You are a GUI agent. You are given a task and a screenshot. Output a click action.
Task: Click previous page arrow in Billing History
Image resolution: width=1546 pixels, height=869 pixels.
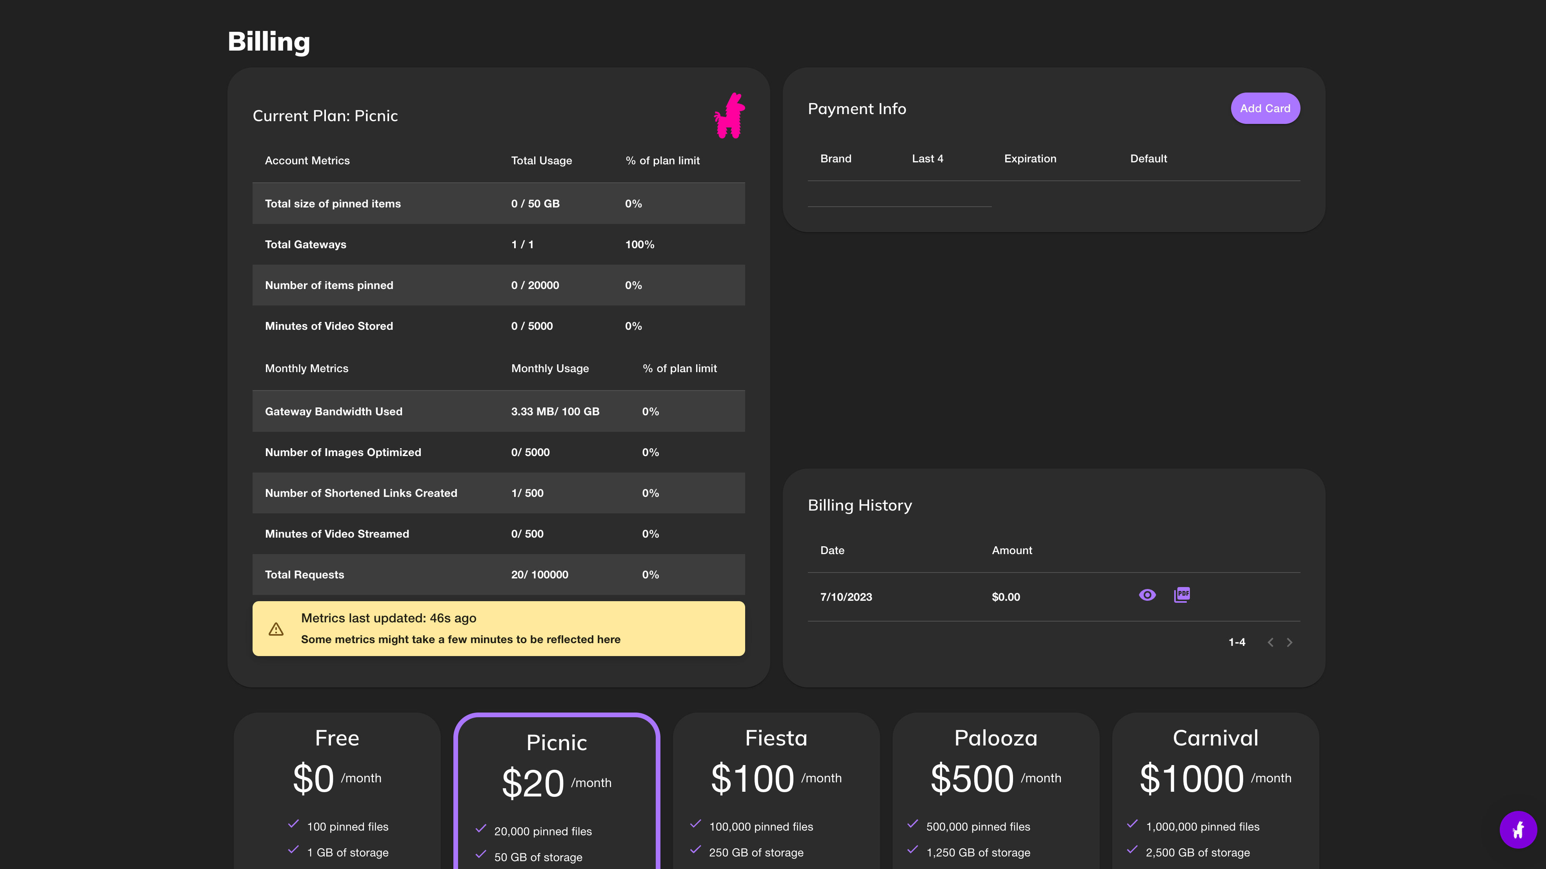1270,642
